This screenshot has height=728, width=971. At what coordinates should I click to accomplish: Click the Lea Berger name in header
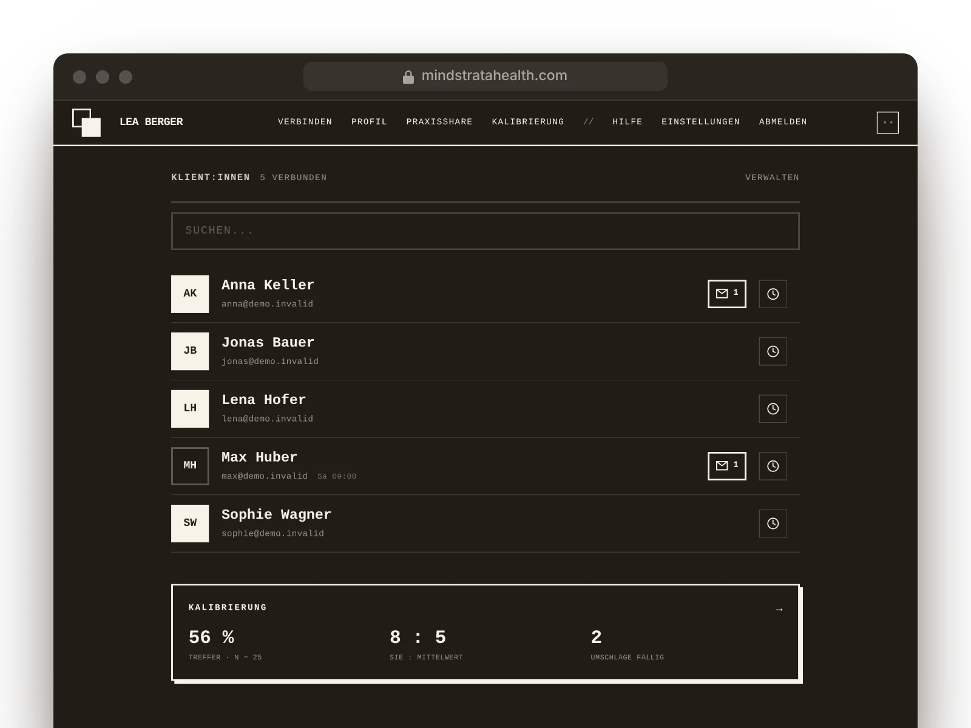pos(151,122)
